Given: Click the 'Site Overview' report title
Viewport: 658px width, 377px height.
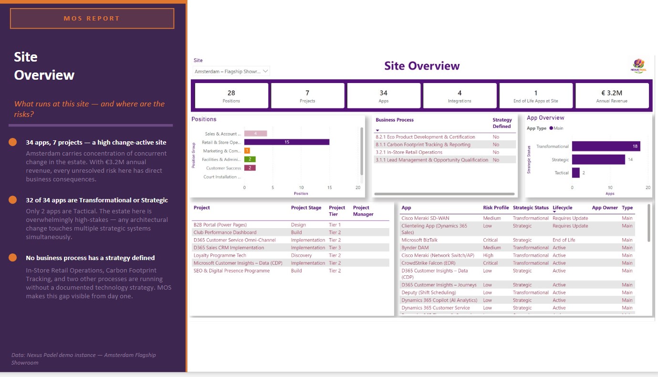Looking at the screenshot, I should pyautogui.click(x=422, y=66).
